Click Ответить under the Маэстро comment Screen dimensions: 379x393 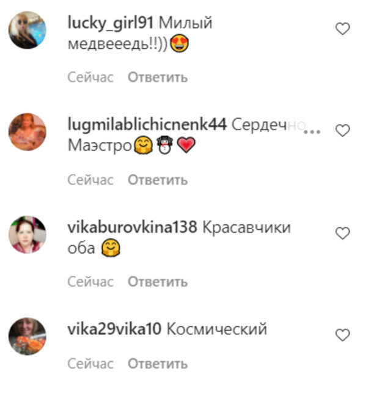pos(158,180)
